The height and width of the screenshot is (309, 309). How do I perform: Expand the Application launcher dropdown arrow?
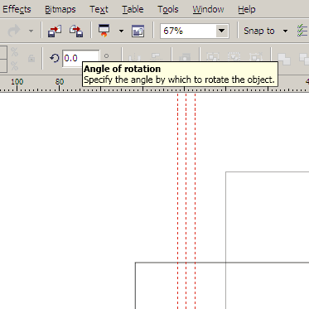click(x=121, y=31)
